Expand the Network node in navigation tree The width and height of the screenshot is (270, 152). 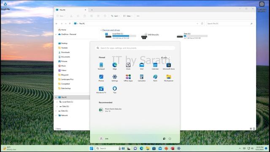(x=56, y=115)
